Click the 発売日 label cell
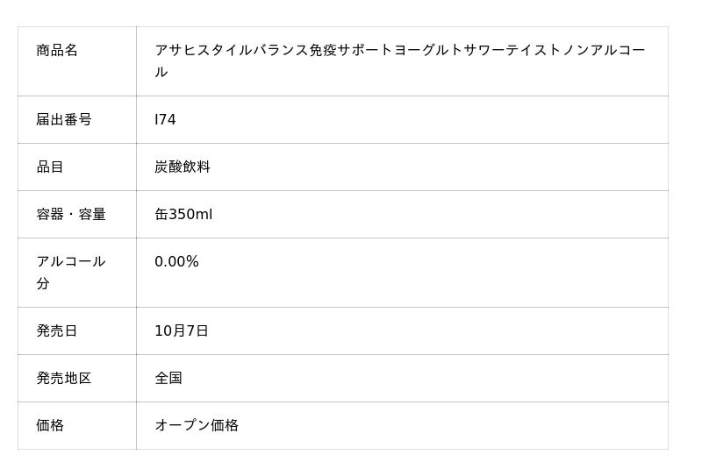Viewport: 702px width, 476px height. (57, 331)
